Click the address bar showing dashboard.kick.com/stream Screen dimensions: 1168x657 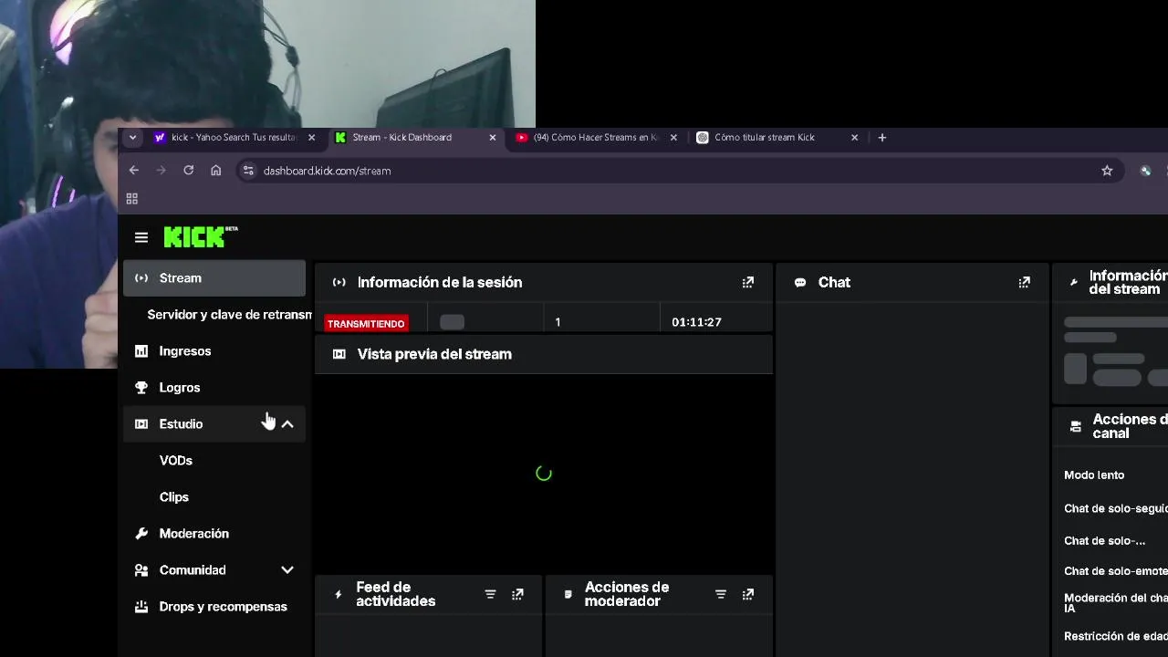[x=679, y=171]
